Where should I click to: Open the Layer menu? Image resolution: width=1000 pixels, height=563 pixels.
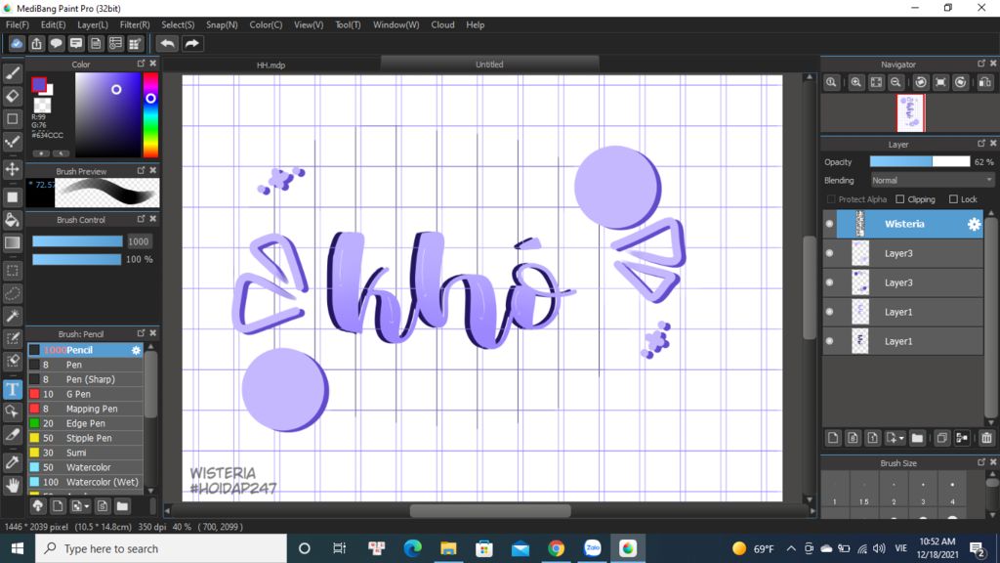93,24
